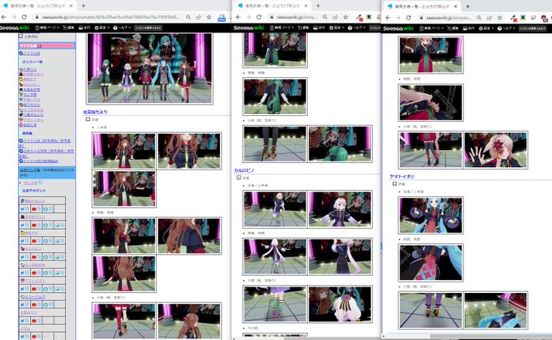
Task: Go back in the right browser window
Action: (388, 17)
